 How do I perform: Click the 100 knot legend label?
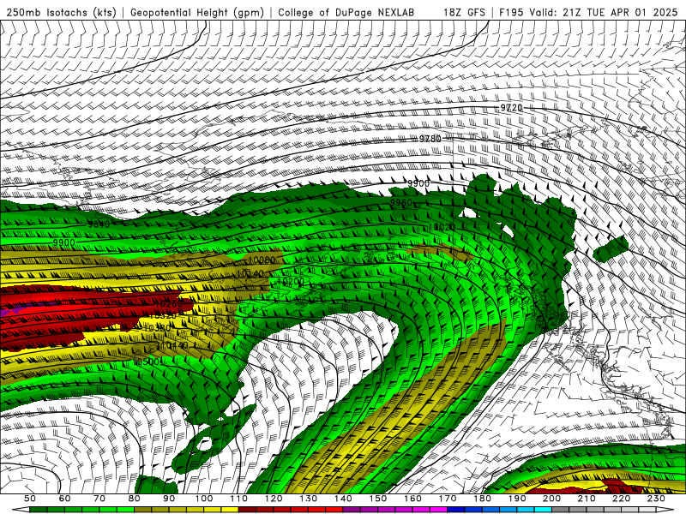204,499
